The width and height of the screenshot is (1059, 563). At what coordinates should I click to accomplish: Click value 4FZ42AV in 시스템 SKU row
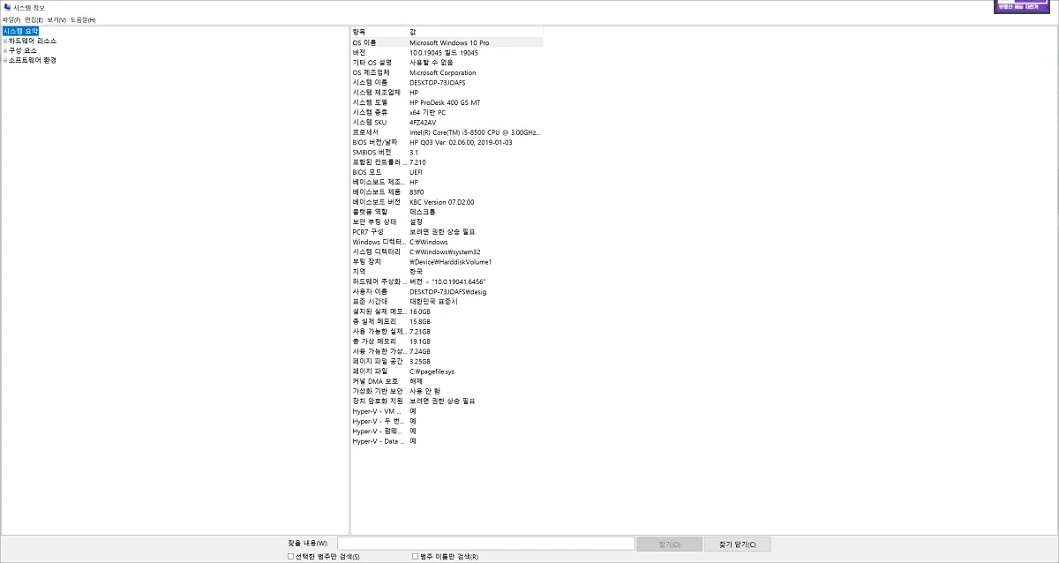pos(423,122)
